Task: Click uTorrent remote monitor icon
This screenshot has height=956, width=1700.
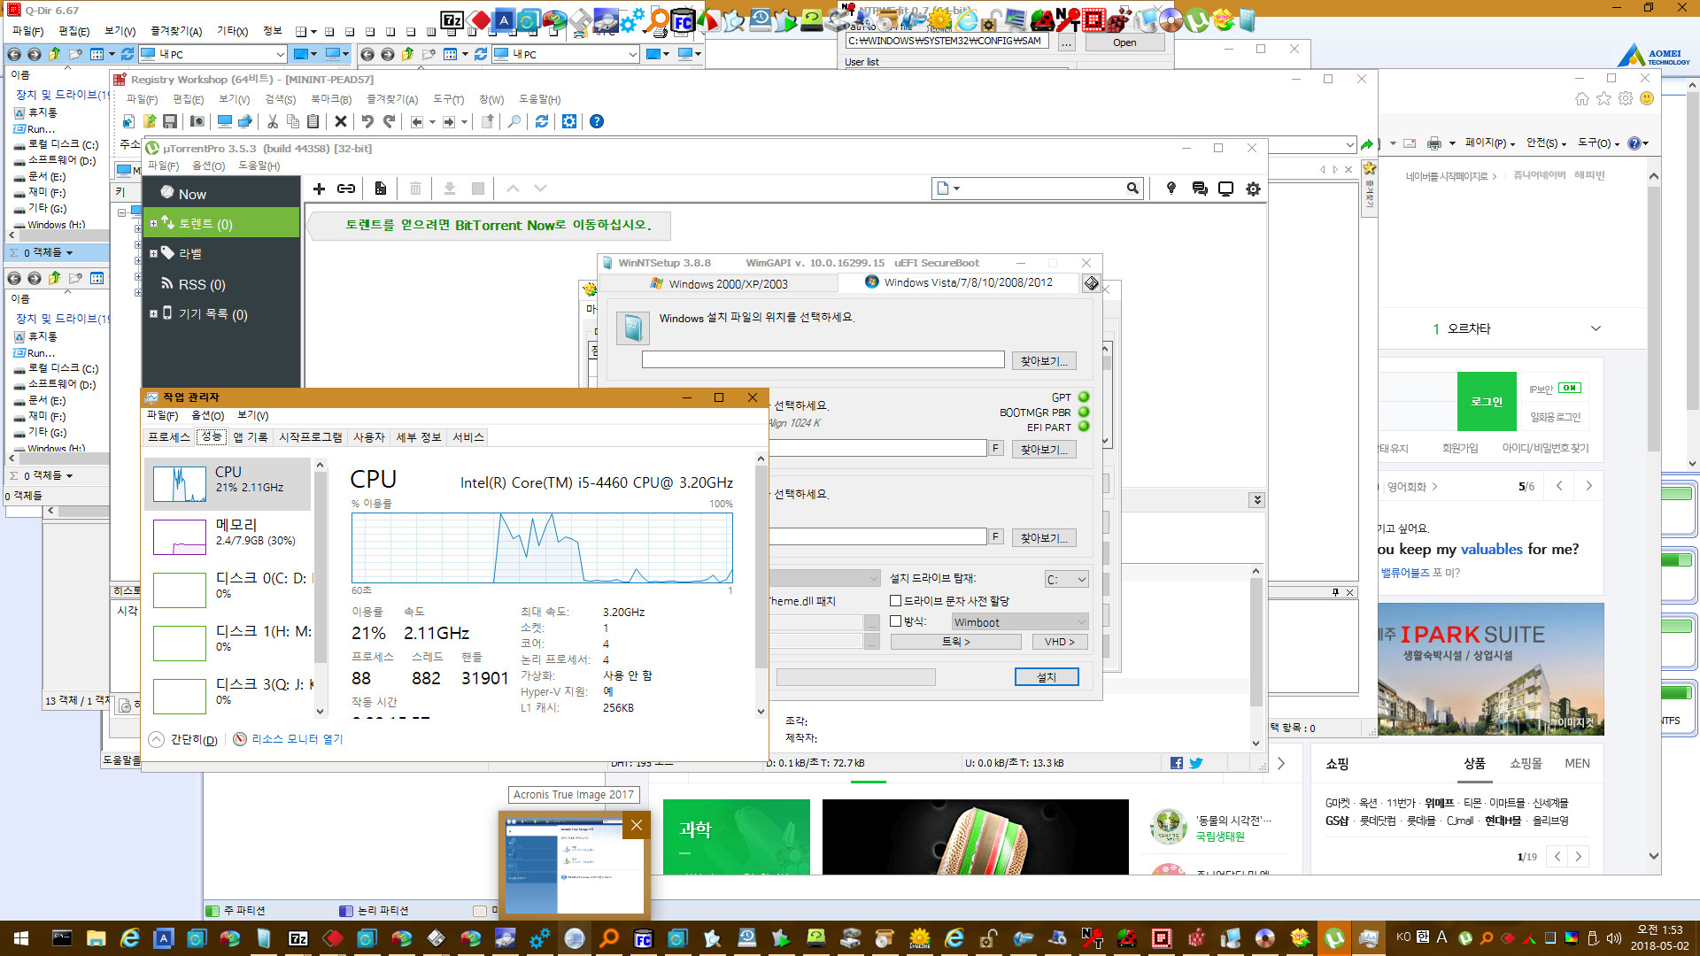Action: point(1226,189)
